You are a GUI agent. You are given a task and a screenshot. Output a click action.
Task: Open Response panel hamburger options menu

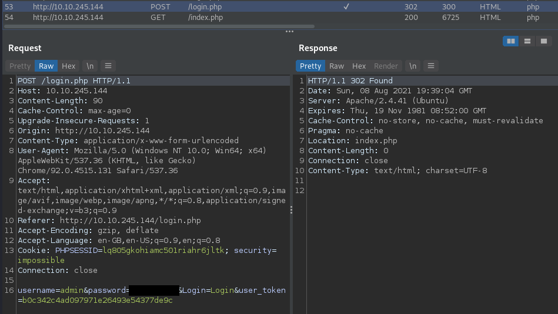tap(431, 66)
